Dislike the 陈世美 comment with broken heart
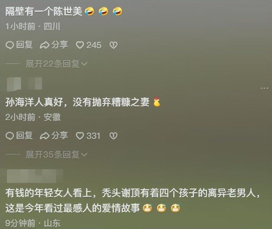The height and width of the screenshot is (229, 272). (113, 45)
